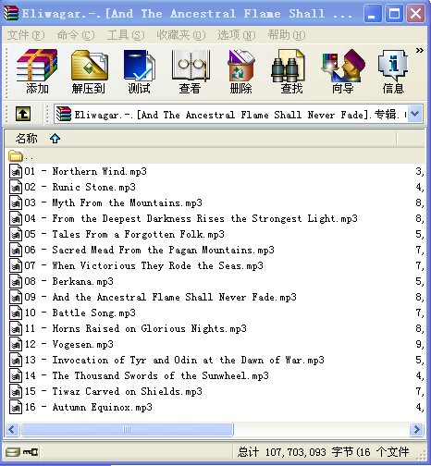431x466 pixels.
Task: Open the 信息 (Info) toolbar icon
Action: [x=393, y=71]
